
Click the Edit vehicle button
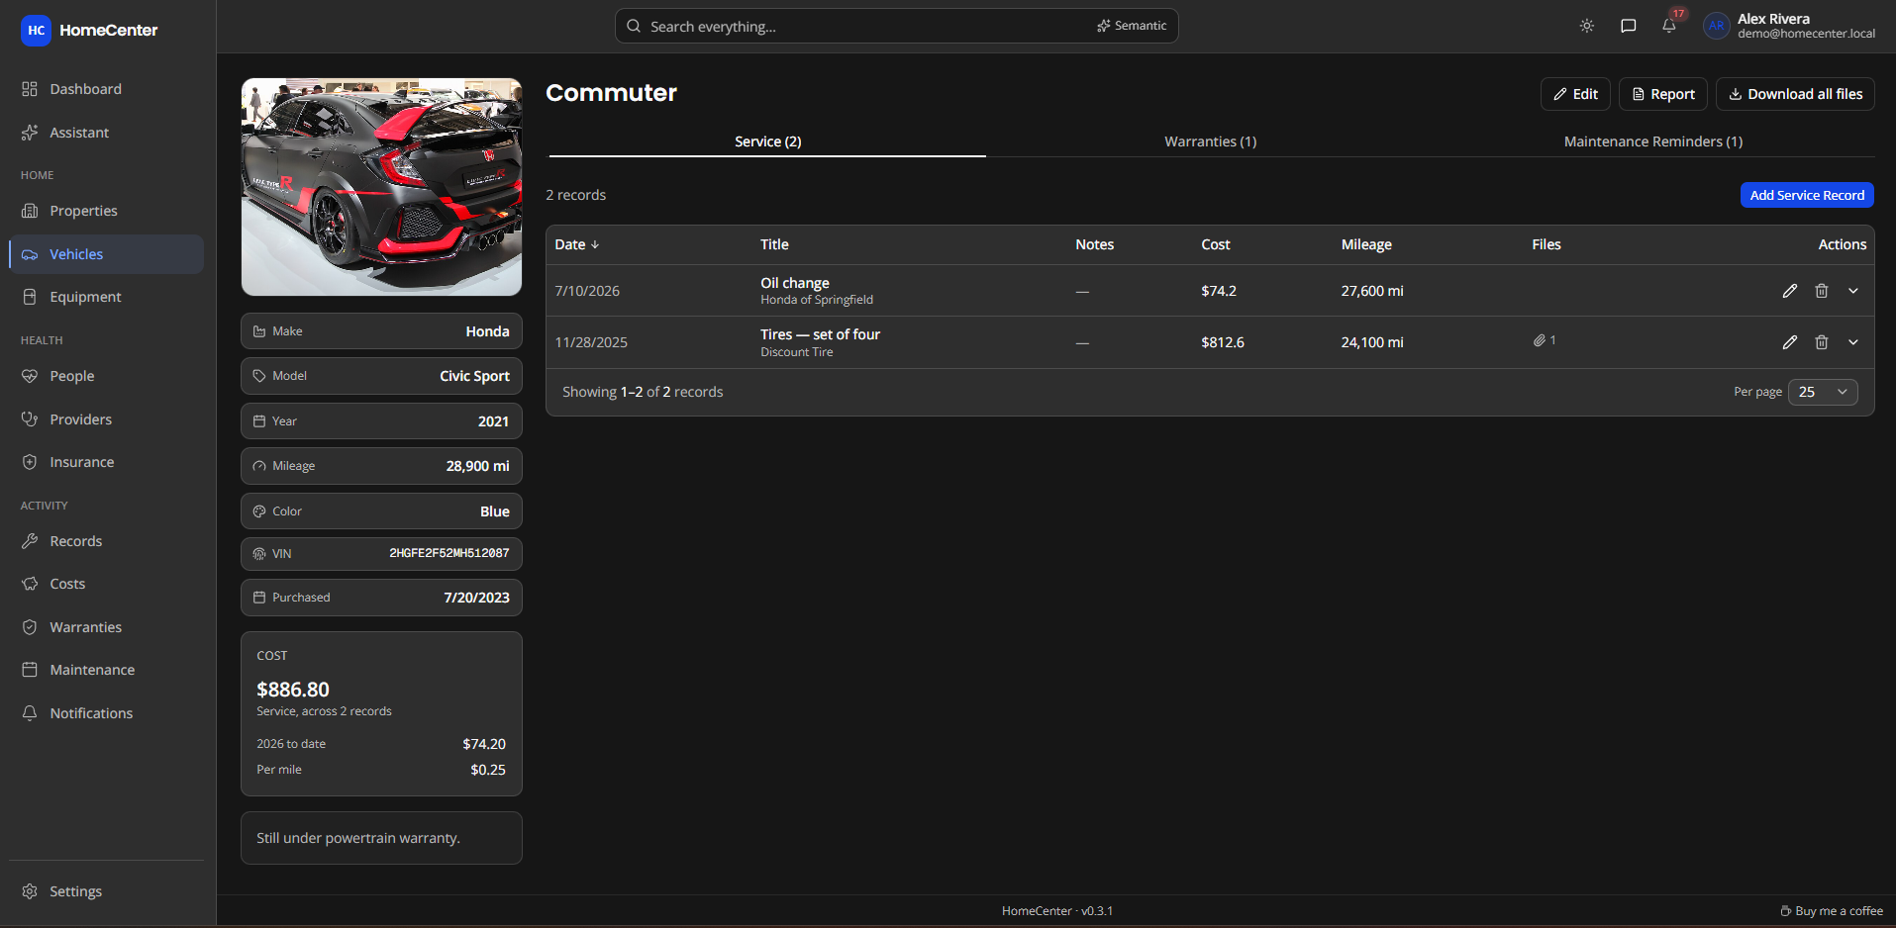1575,94
